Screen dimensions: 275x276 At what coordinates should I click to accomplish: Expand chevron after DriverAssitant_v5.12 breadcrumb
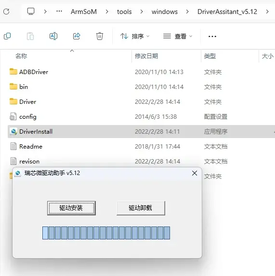pyautogui.click(x=267, y=12)
